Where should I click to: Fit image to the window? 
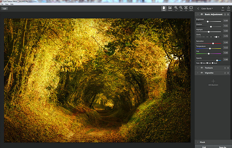(186, 8)
